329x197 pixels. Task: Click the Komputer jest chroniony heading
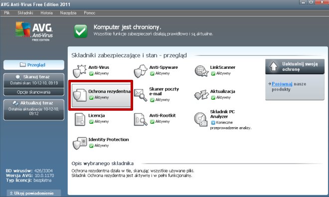tap(127, 27)
